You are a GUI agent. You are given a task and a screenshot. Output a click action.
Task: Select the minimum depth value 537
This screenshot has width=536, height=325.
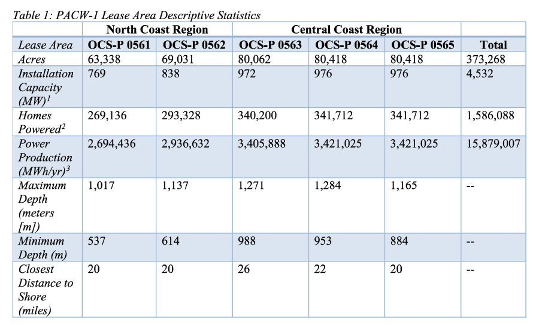(x=97, y=241)
